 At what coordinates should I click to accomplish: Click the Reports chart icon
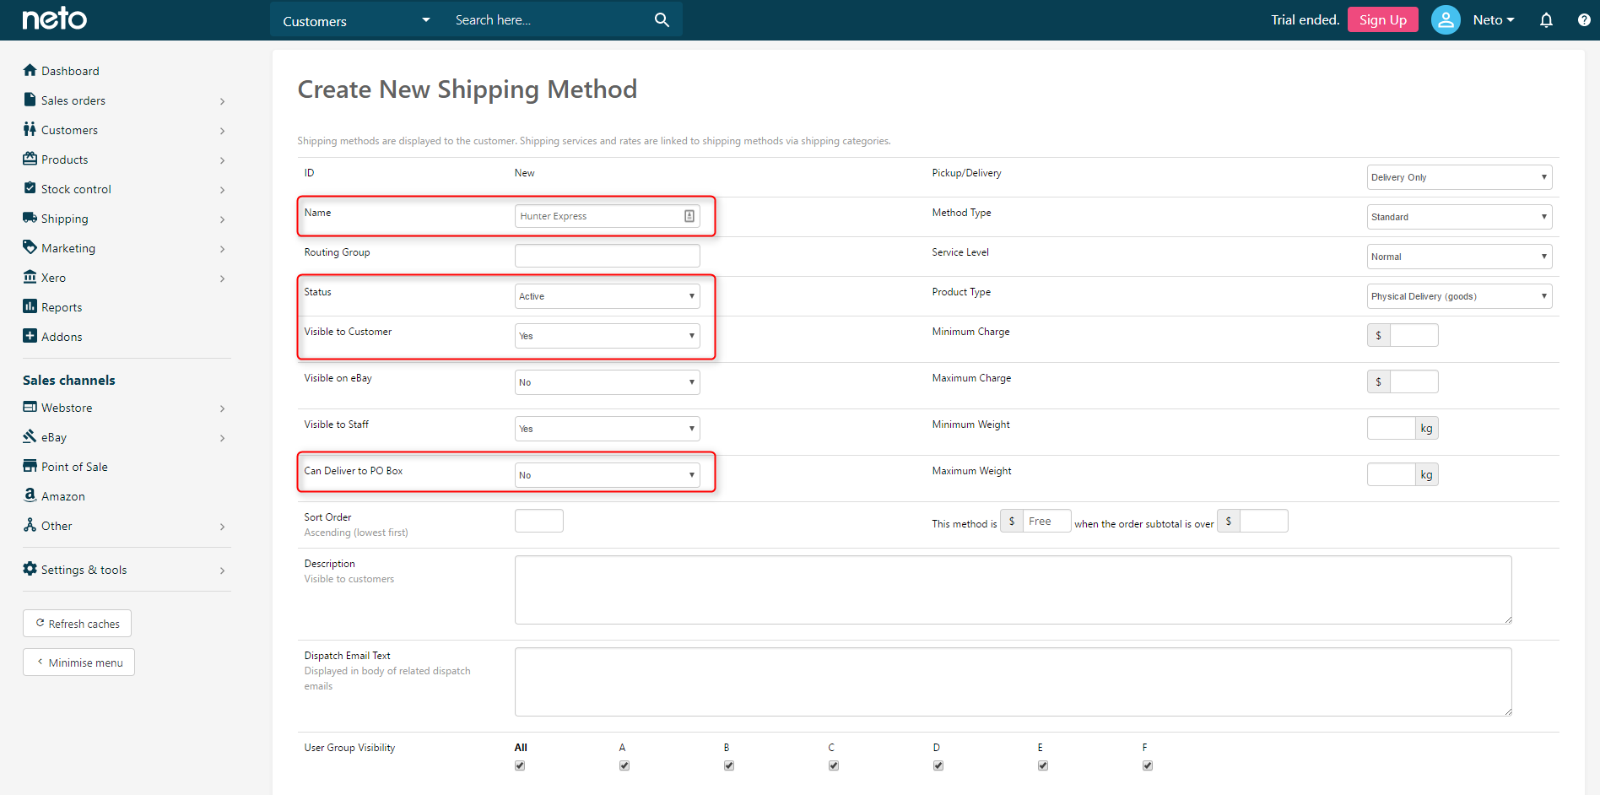pos(30,306)
